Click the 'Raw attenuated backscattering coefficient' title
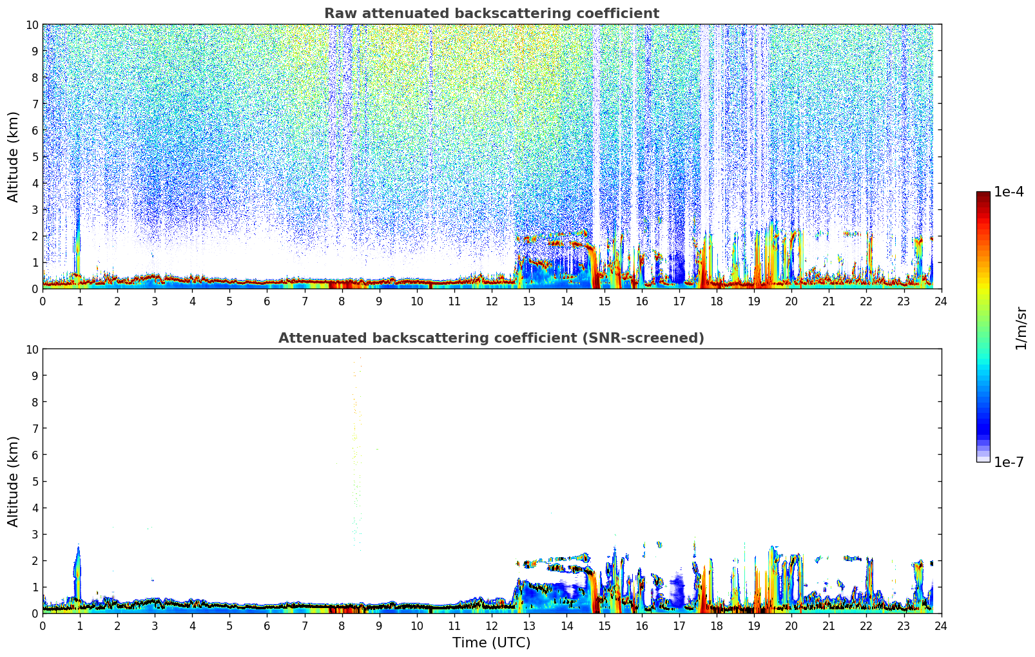Image resolution: width=1035 pixels, height=657 pixels. click(x=491, y=14)
